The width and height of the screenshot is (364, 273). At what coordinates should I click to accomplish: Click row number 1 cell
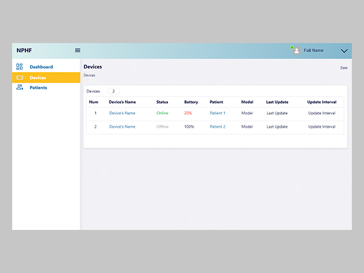click(95, 113)
